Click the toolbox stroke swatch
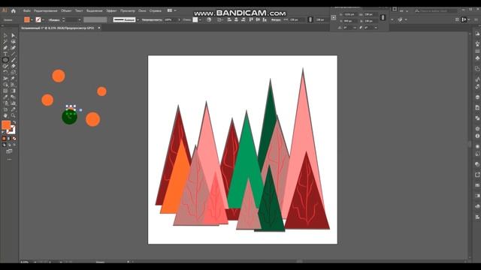The image size is (481, 270). [x=11, y=130]
